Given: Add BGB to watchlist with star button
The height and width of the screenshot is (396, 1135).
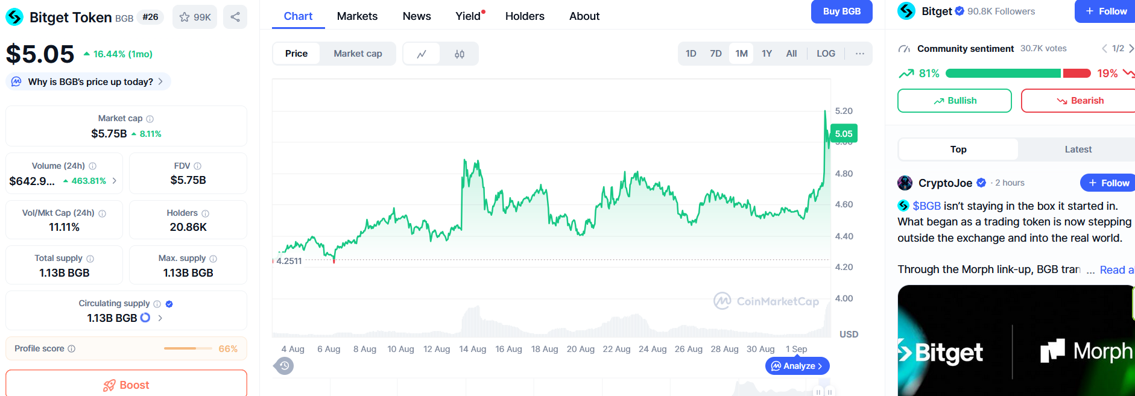Looking at the screenshot, I should (x=195, y=17).
